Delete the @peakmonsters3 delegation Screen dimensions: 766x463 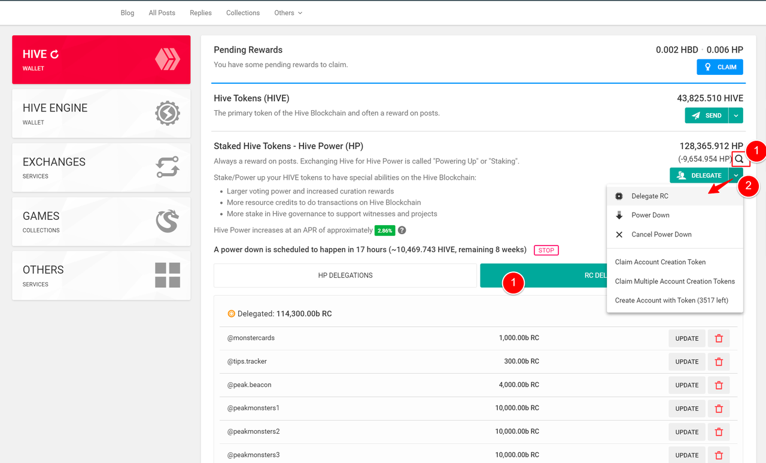719,455
